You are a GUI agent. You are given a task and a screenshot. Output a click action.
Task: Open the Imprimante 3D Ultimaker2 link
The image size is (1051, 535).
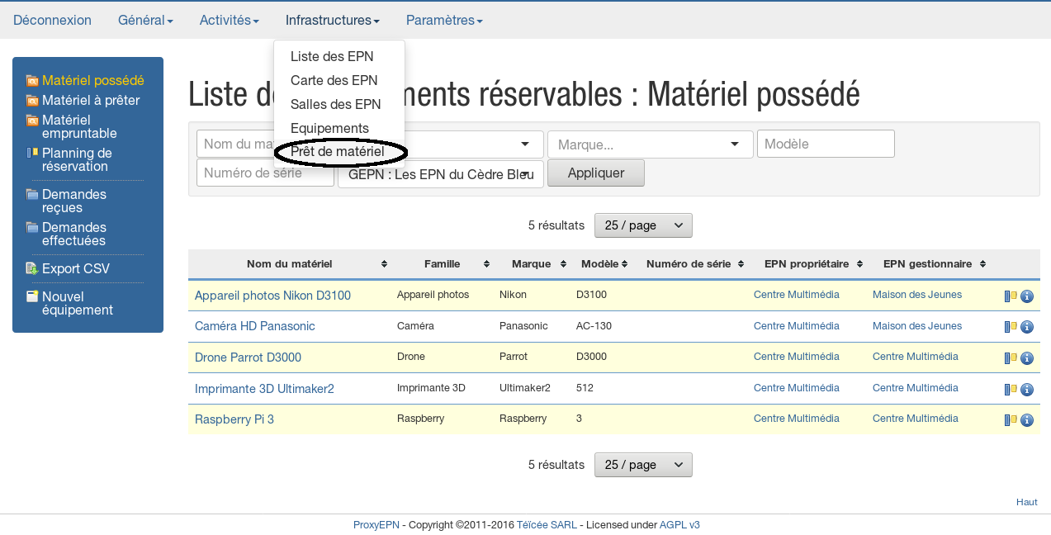[264, 389]
